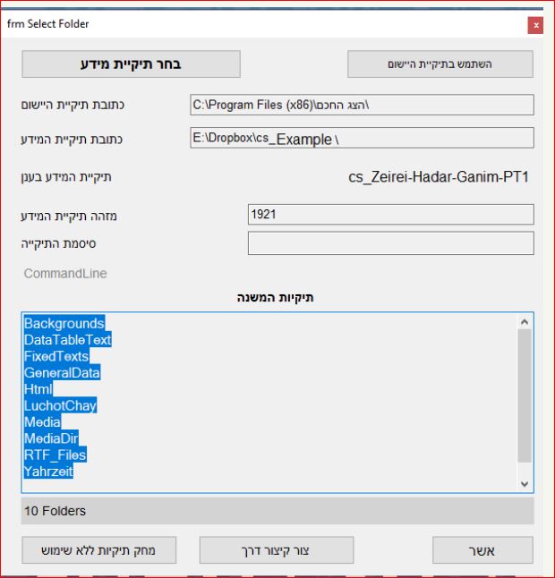Screen dimensions: 555x578
Task: Click the data folder path field
Action: point(363,138)
